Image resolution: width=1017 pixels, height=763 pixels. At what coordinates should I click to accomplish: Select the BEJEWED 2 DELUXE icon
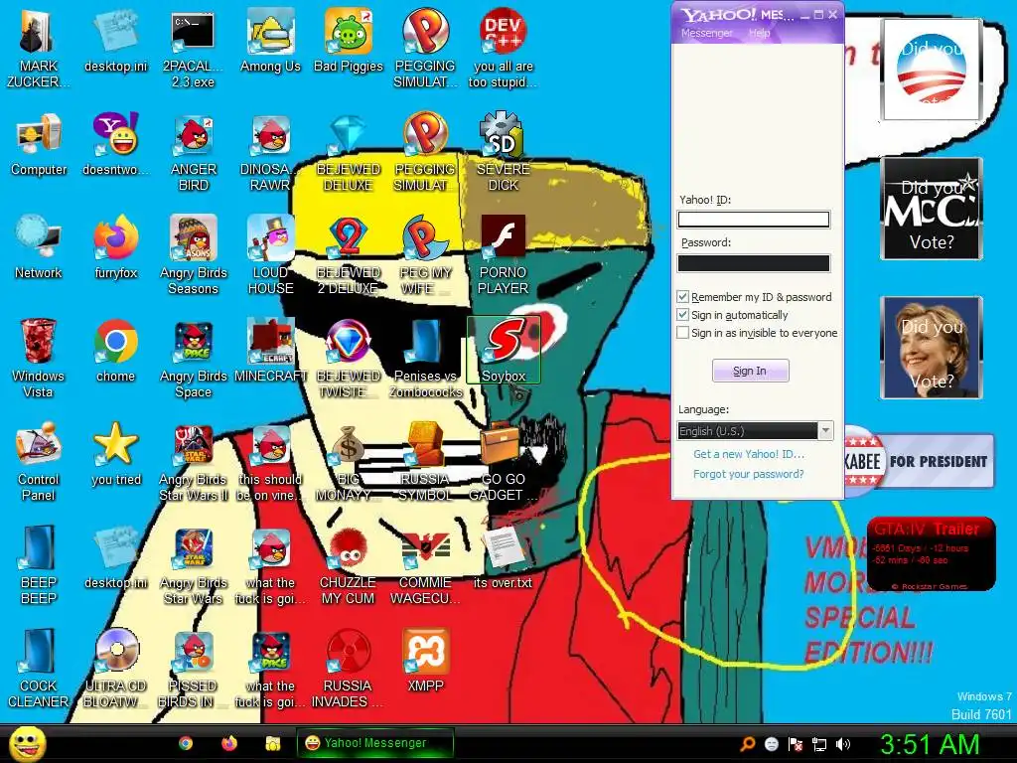click(x=349, y=255)
